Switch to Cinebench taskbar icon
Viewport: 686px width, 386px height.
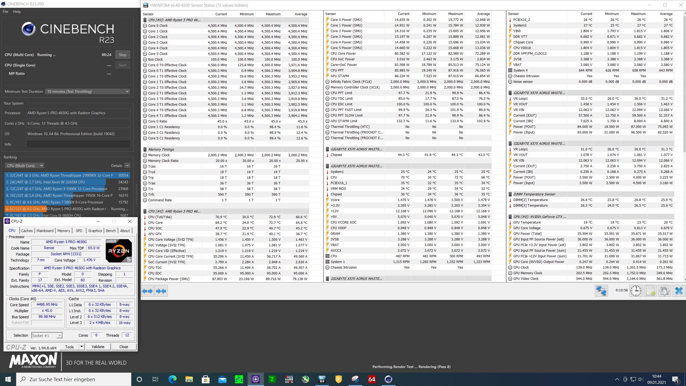[388, 379]
